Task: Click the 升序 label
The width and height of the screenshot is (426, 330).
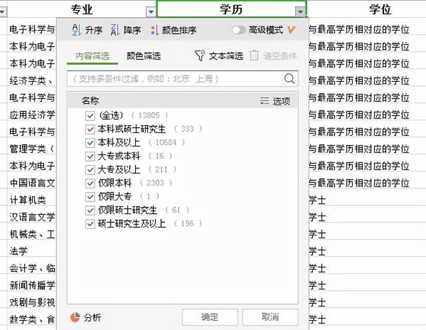Action: point(93,30)
